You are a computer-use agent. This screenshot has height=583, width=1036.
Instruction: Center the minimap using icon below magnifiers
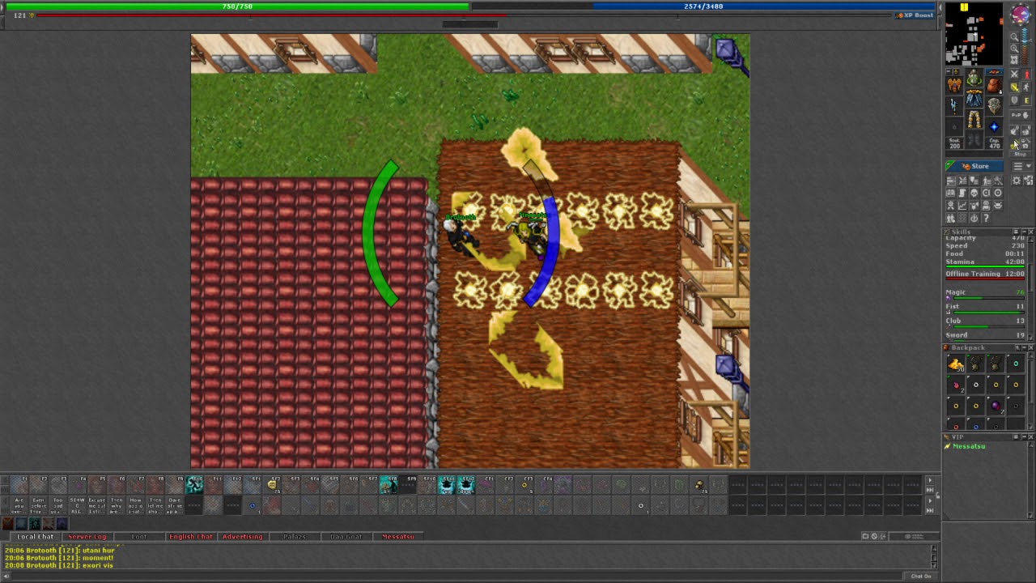1014,59
